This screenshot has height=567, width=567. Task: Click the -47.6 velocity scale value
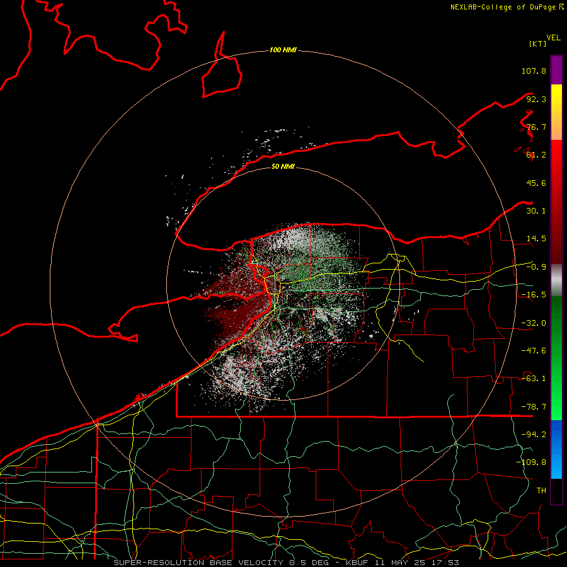[534, 351]
